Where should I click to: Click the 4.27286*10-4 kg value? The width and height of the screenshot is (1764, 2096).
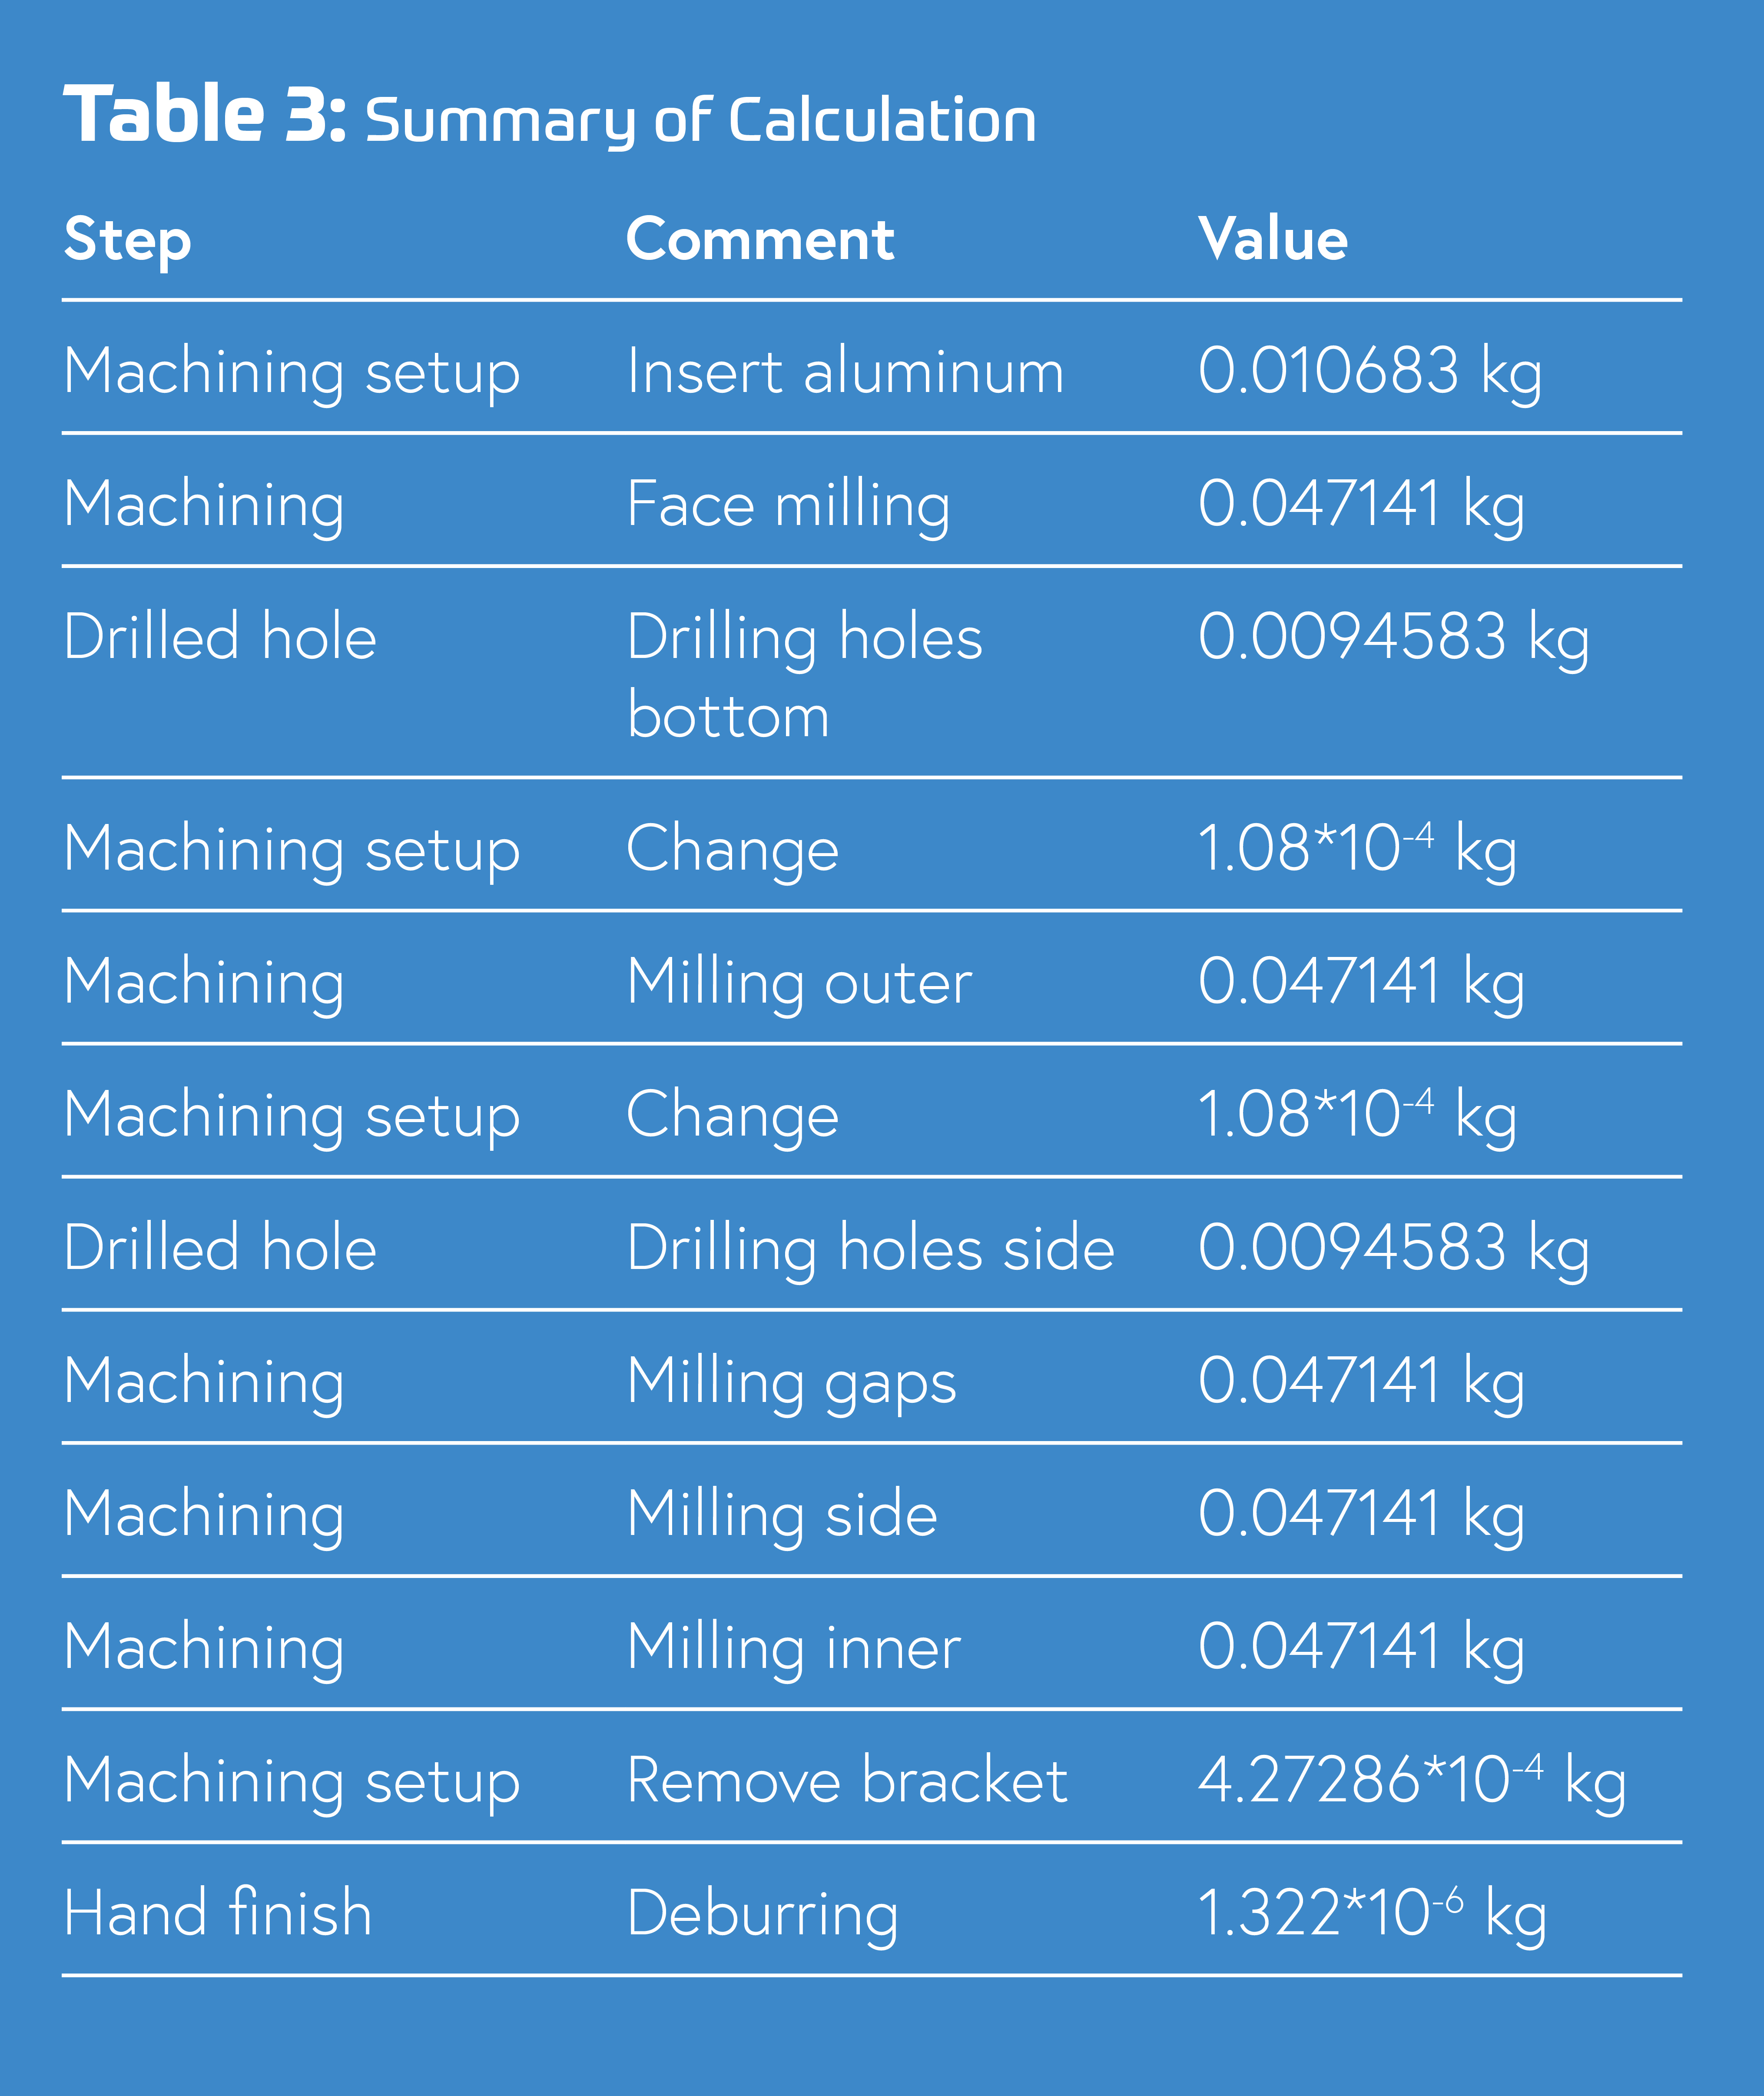pos(1412,1781)
